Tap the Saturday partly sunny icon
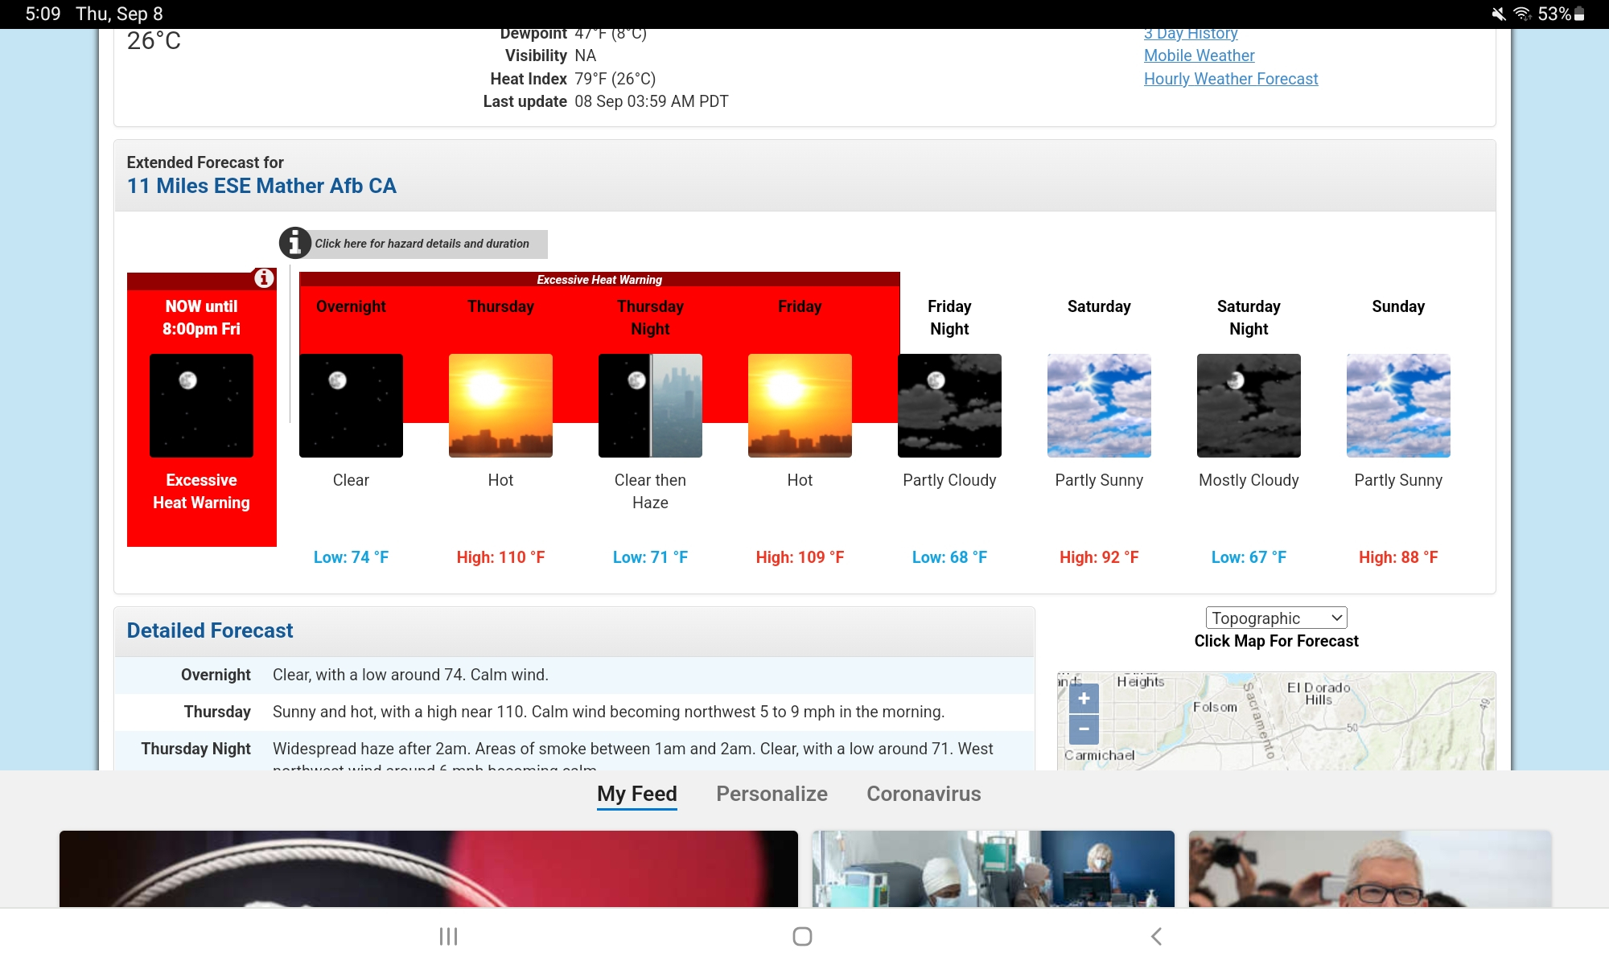Image resolution: width=1609 pixels, height=965 pixels. (1099, 405)
